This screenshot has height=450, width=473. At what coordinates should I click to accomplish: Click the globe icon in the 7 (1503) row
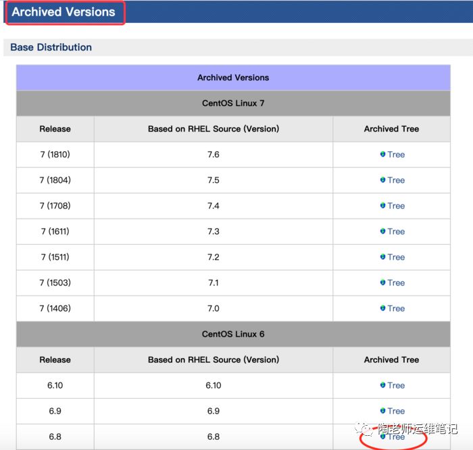tap(382, 283)
